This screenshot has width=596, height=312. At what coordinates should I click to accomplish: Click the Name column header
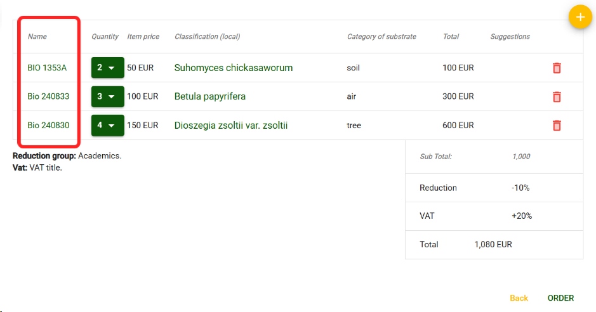coord(37,37)
